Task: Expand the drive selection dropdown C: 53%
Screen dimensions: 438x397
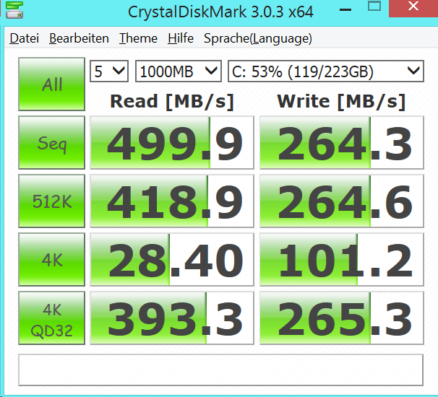Action: 326,71
